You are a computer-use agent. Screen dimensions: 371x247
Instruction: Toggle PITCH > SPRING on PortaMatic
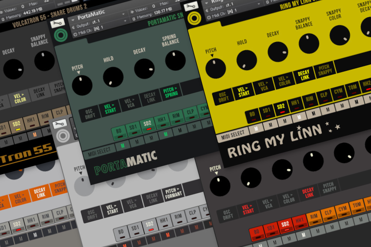tap(170, 92)
